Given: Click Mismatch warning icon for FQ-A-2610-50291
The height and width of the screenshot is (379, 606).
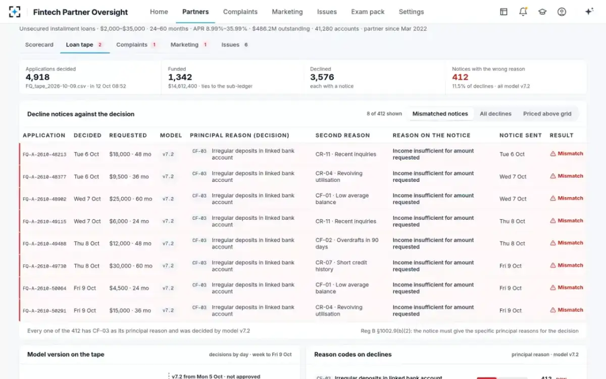Looking at the screenshot, I should click(x=553, y=310).
